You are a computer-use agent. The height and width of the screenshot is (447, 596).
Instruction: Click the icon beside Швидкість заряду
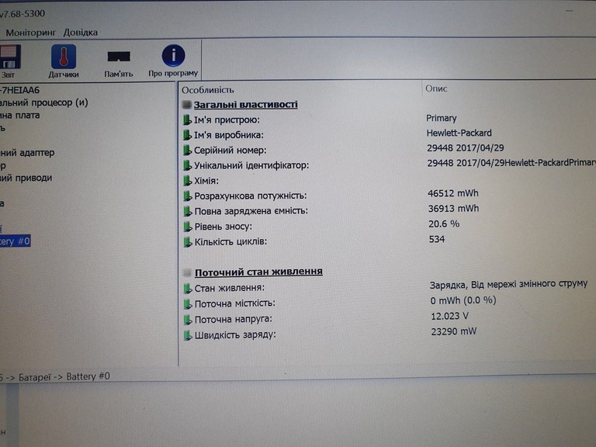[x=187, y=335]
